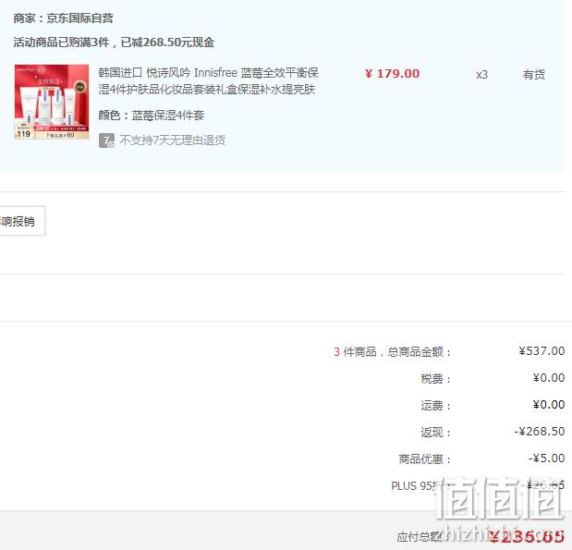The width and height of the screenshot is (572, 550).
Task: Click the ¥537.00 total goods amount
Action: pyautogui.click(x=542, y=351)
